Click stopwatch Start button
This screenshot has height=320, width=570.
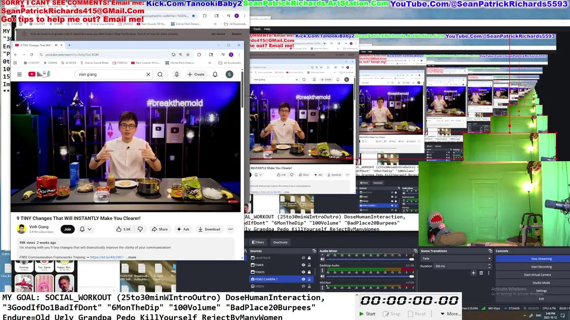(367, 314)
